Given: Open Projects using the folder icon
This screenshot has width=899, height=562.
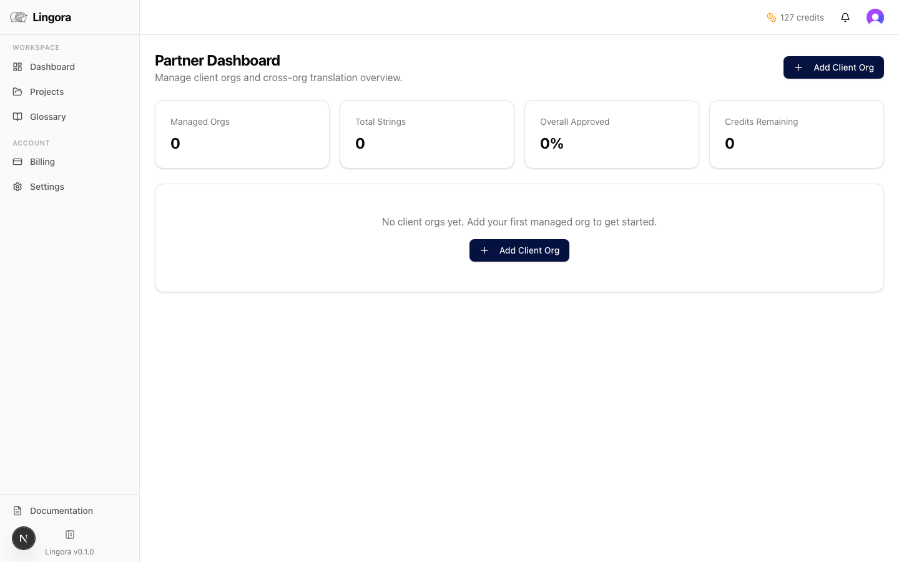Looking at the screenshot, I should (x=17, y=91).
